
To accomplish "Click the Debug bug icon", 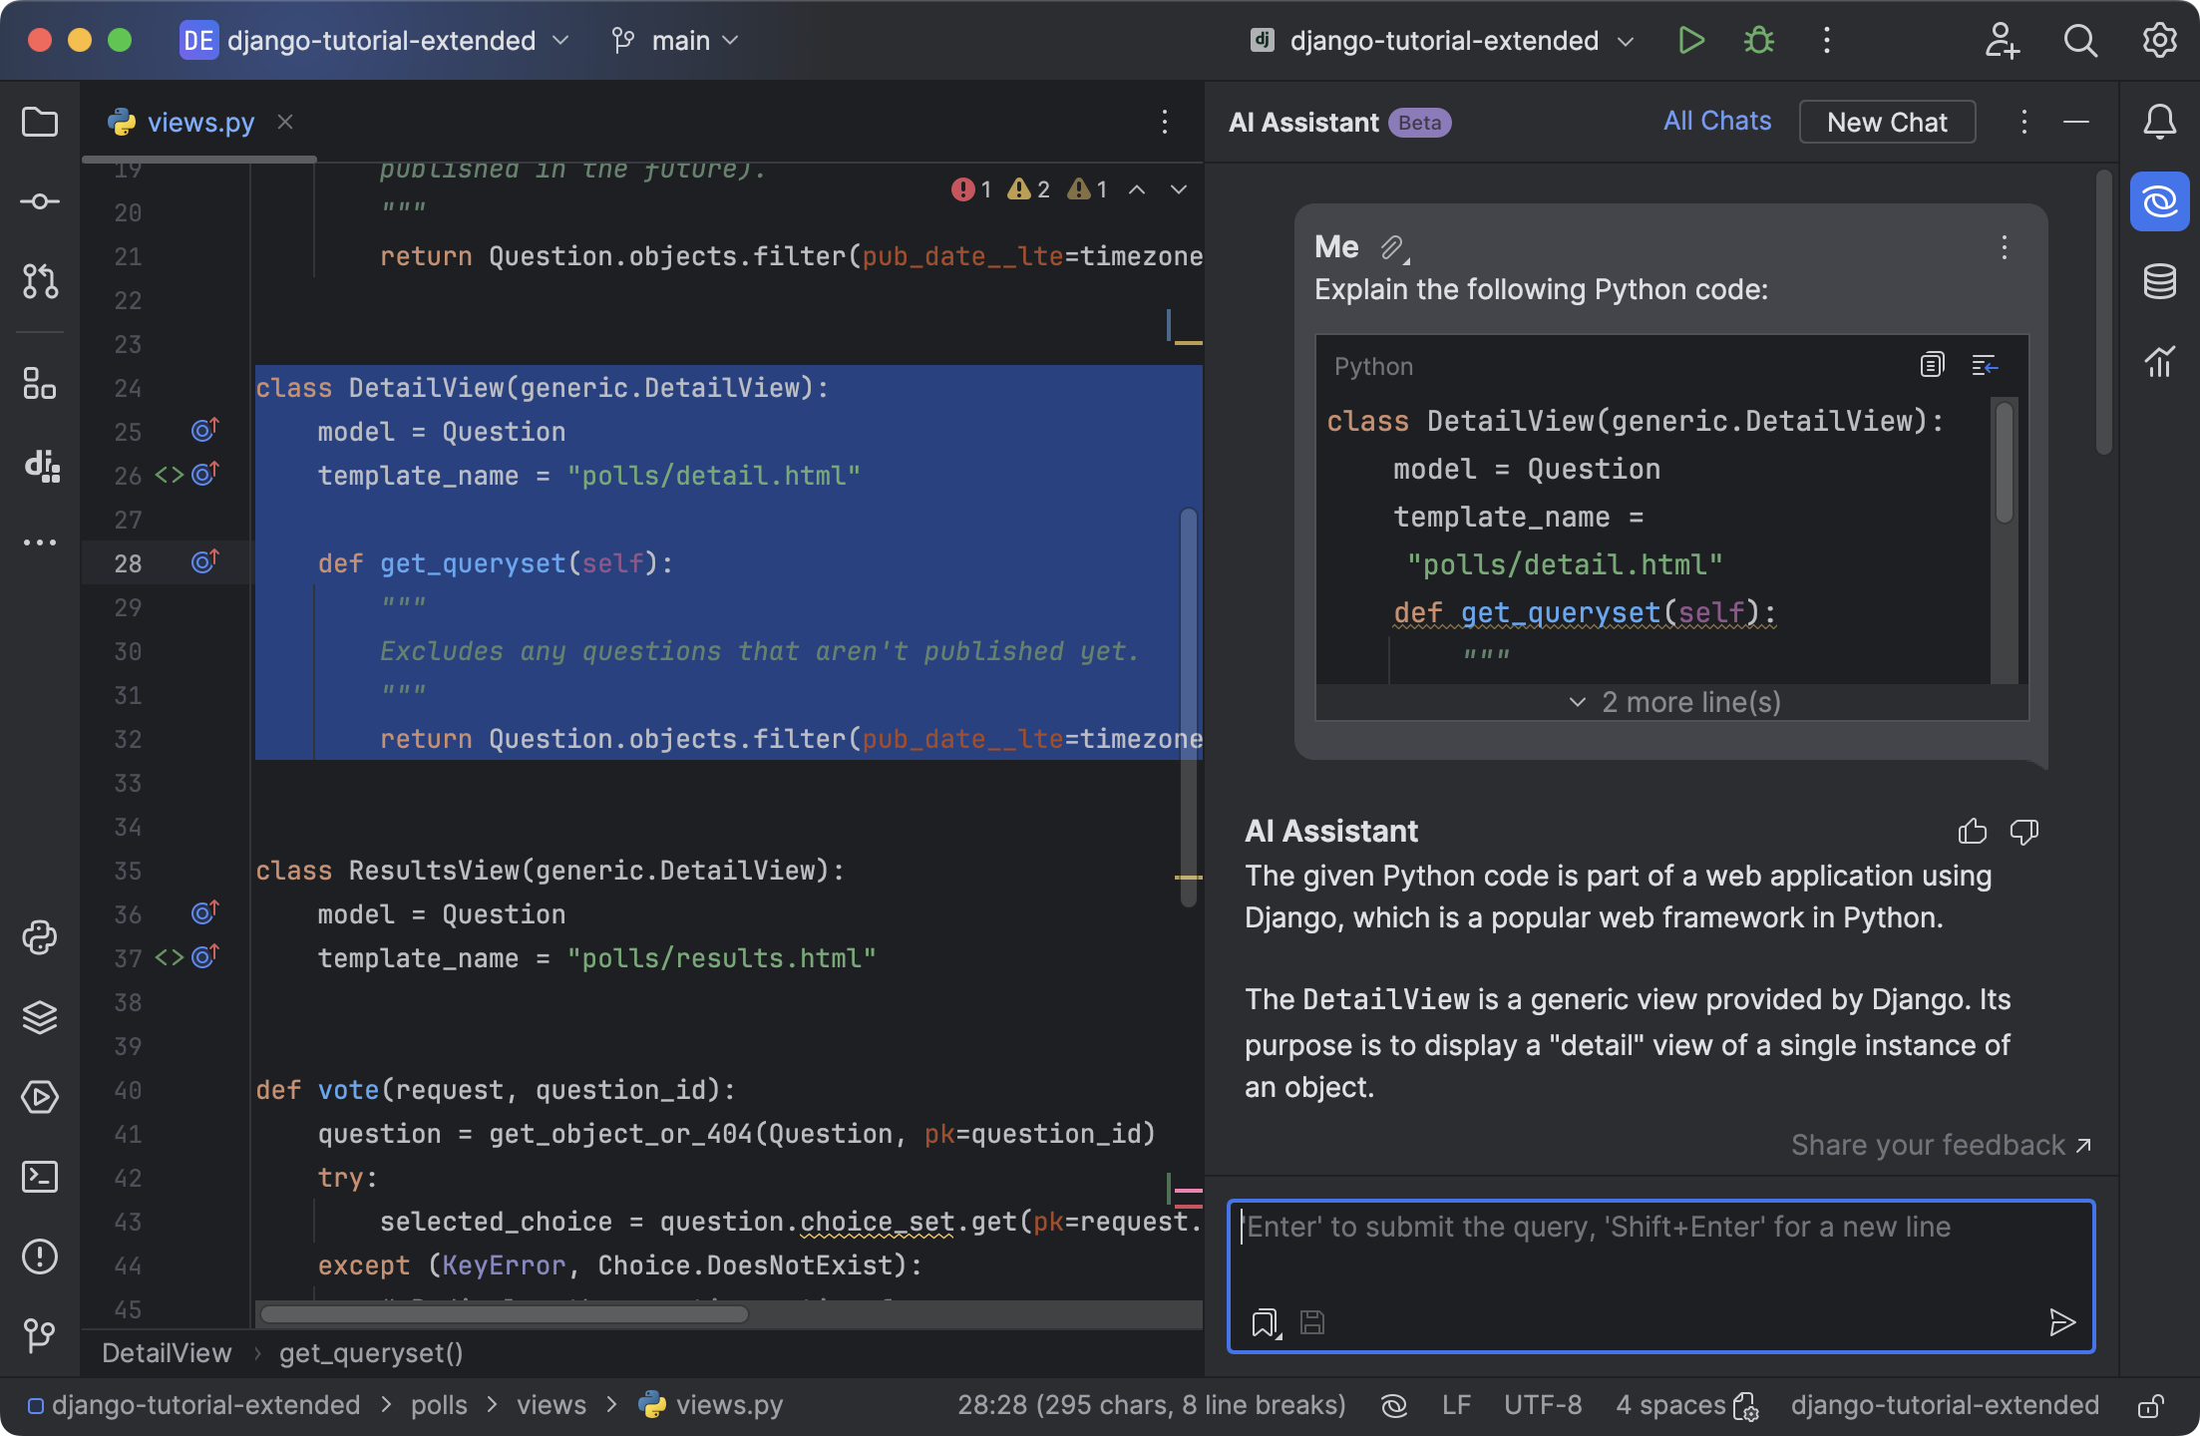I will click(1759, 41).
